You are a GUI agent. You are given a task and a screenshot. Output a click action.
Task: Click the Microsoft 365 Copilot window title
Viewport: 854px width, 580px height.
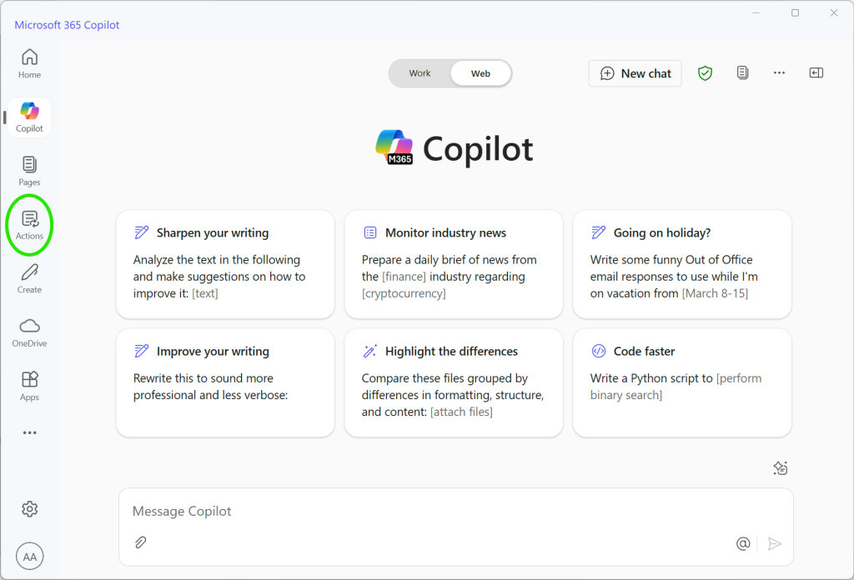(x=67, y=25)
